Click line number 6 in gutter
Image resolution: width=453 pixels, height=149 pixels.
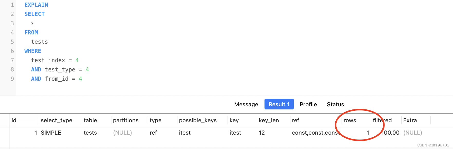(x=12, y=51)
